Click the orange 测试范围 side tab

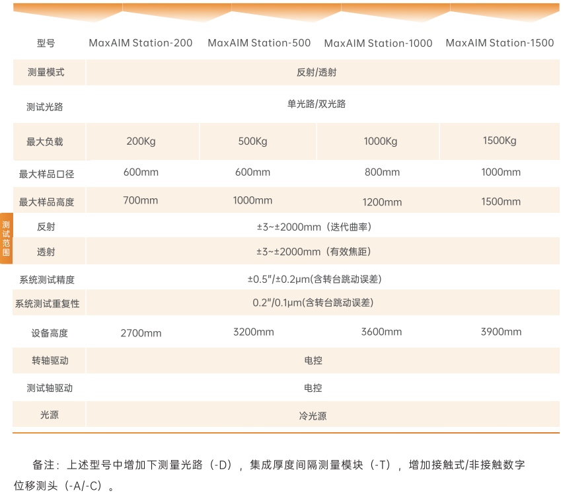[x=6, y=239]
